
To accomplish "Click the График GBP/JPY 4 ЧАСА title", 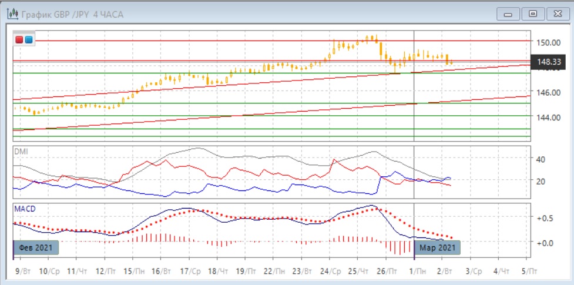I will [69, 14].
